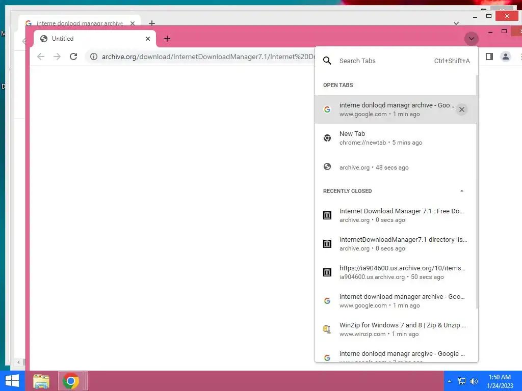Open a new tab in the background window
The width and height of the screenshot is (522, 391).
(152, 23)
